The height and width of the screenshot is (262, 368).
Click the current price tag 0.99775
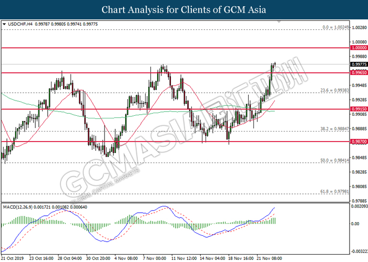coord(359,64)
